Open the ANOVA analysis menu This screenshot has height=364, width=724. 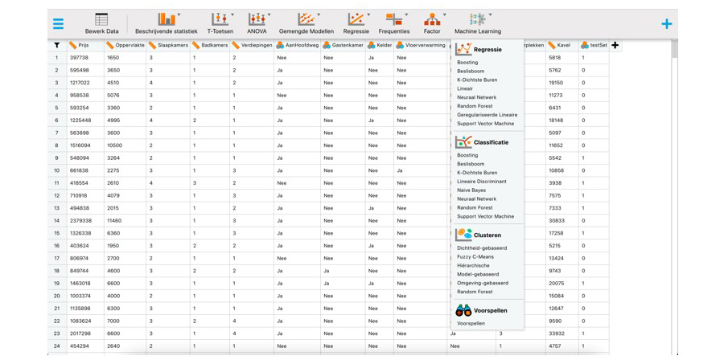257,23
